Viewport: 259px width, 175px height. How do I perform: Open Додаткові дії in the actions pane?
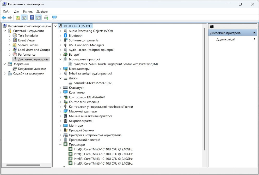point(225,39)
